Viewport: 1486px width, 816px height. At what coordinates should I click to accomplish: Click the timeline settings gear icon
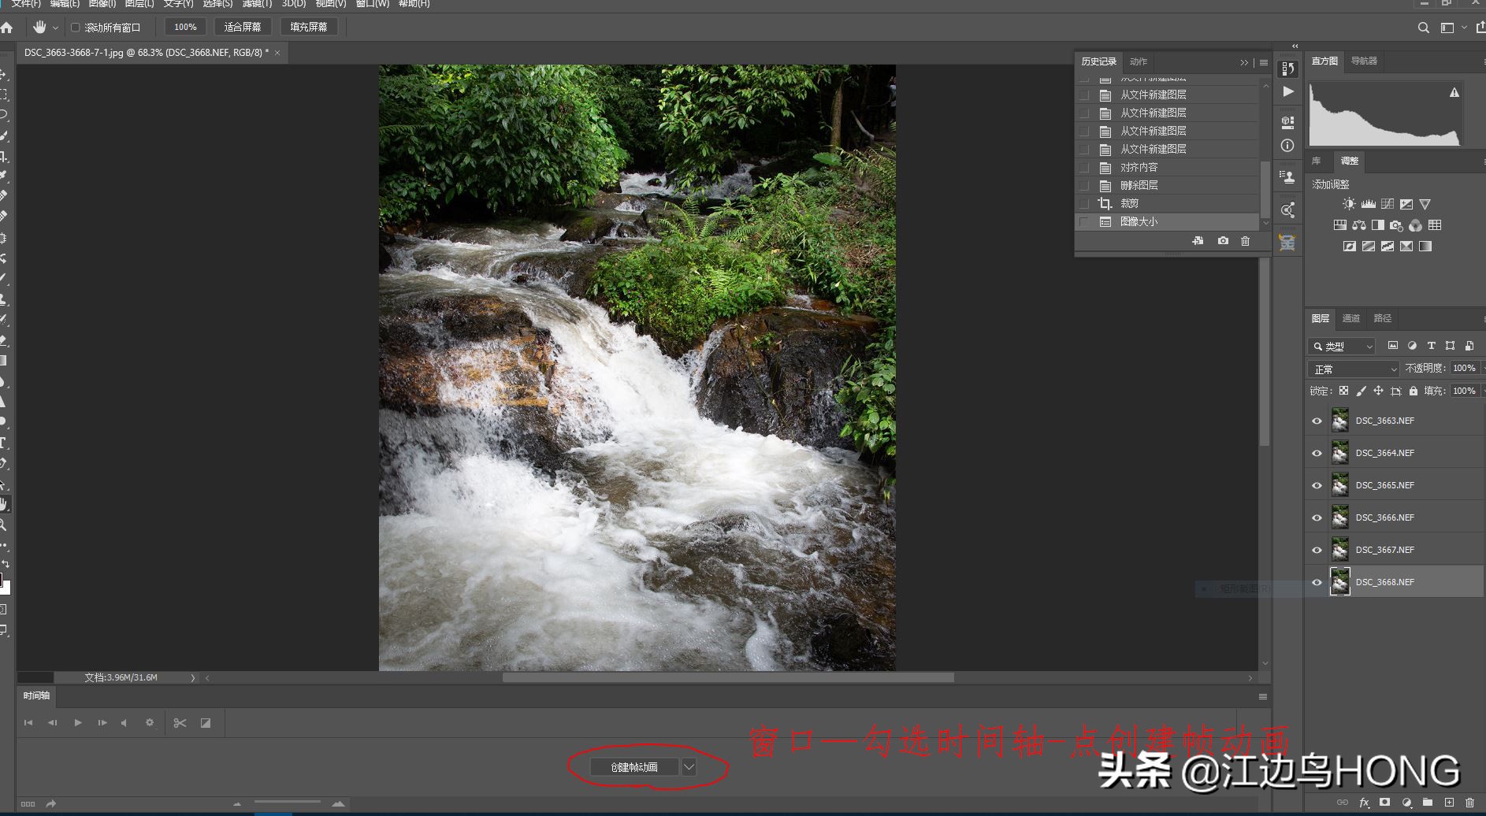tap(150, 723)
